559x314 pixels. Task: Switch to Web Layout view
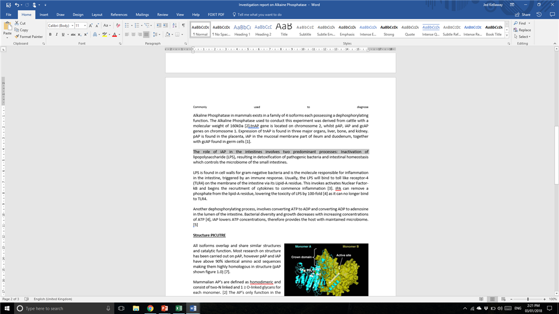coord(503,299)
